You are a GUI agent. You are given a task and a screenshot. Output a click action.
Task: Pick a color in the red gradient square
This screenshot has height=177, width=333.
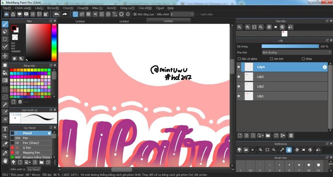38,42
